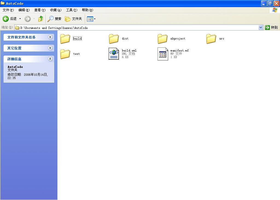Screen dimensions: 280x200
Task: Click the Forward arrow icon
Action: pyautogui.click(x=28, y=19)
